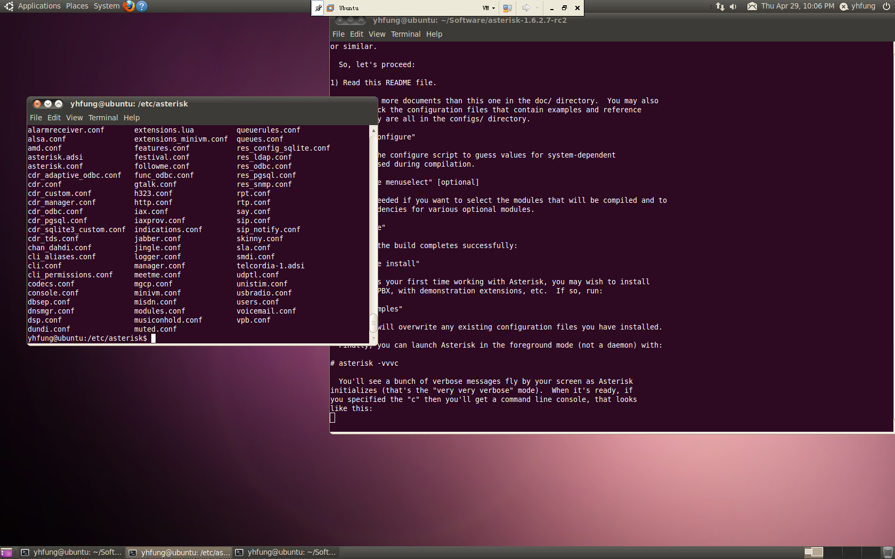
Task: Open the Help icon in the panel
Action: pyautogui.click(x=142, y=6)
